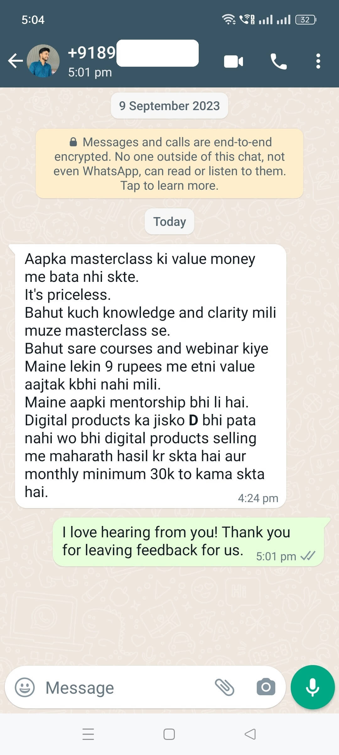The width and height of the screenshot is (339, 755).
Task: Start a voice call
Action: 278,61
